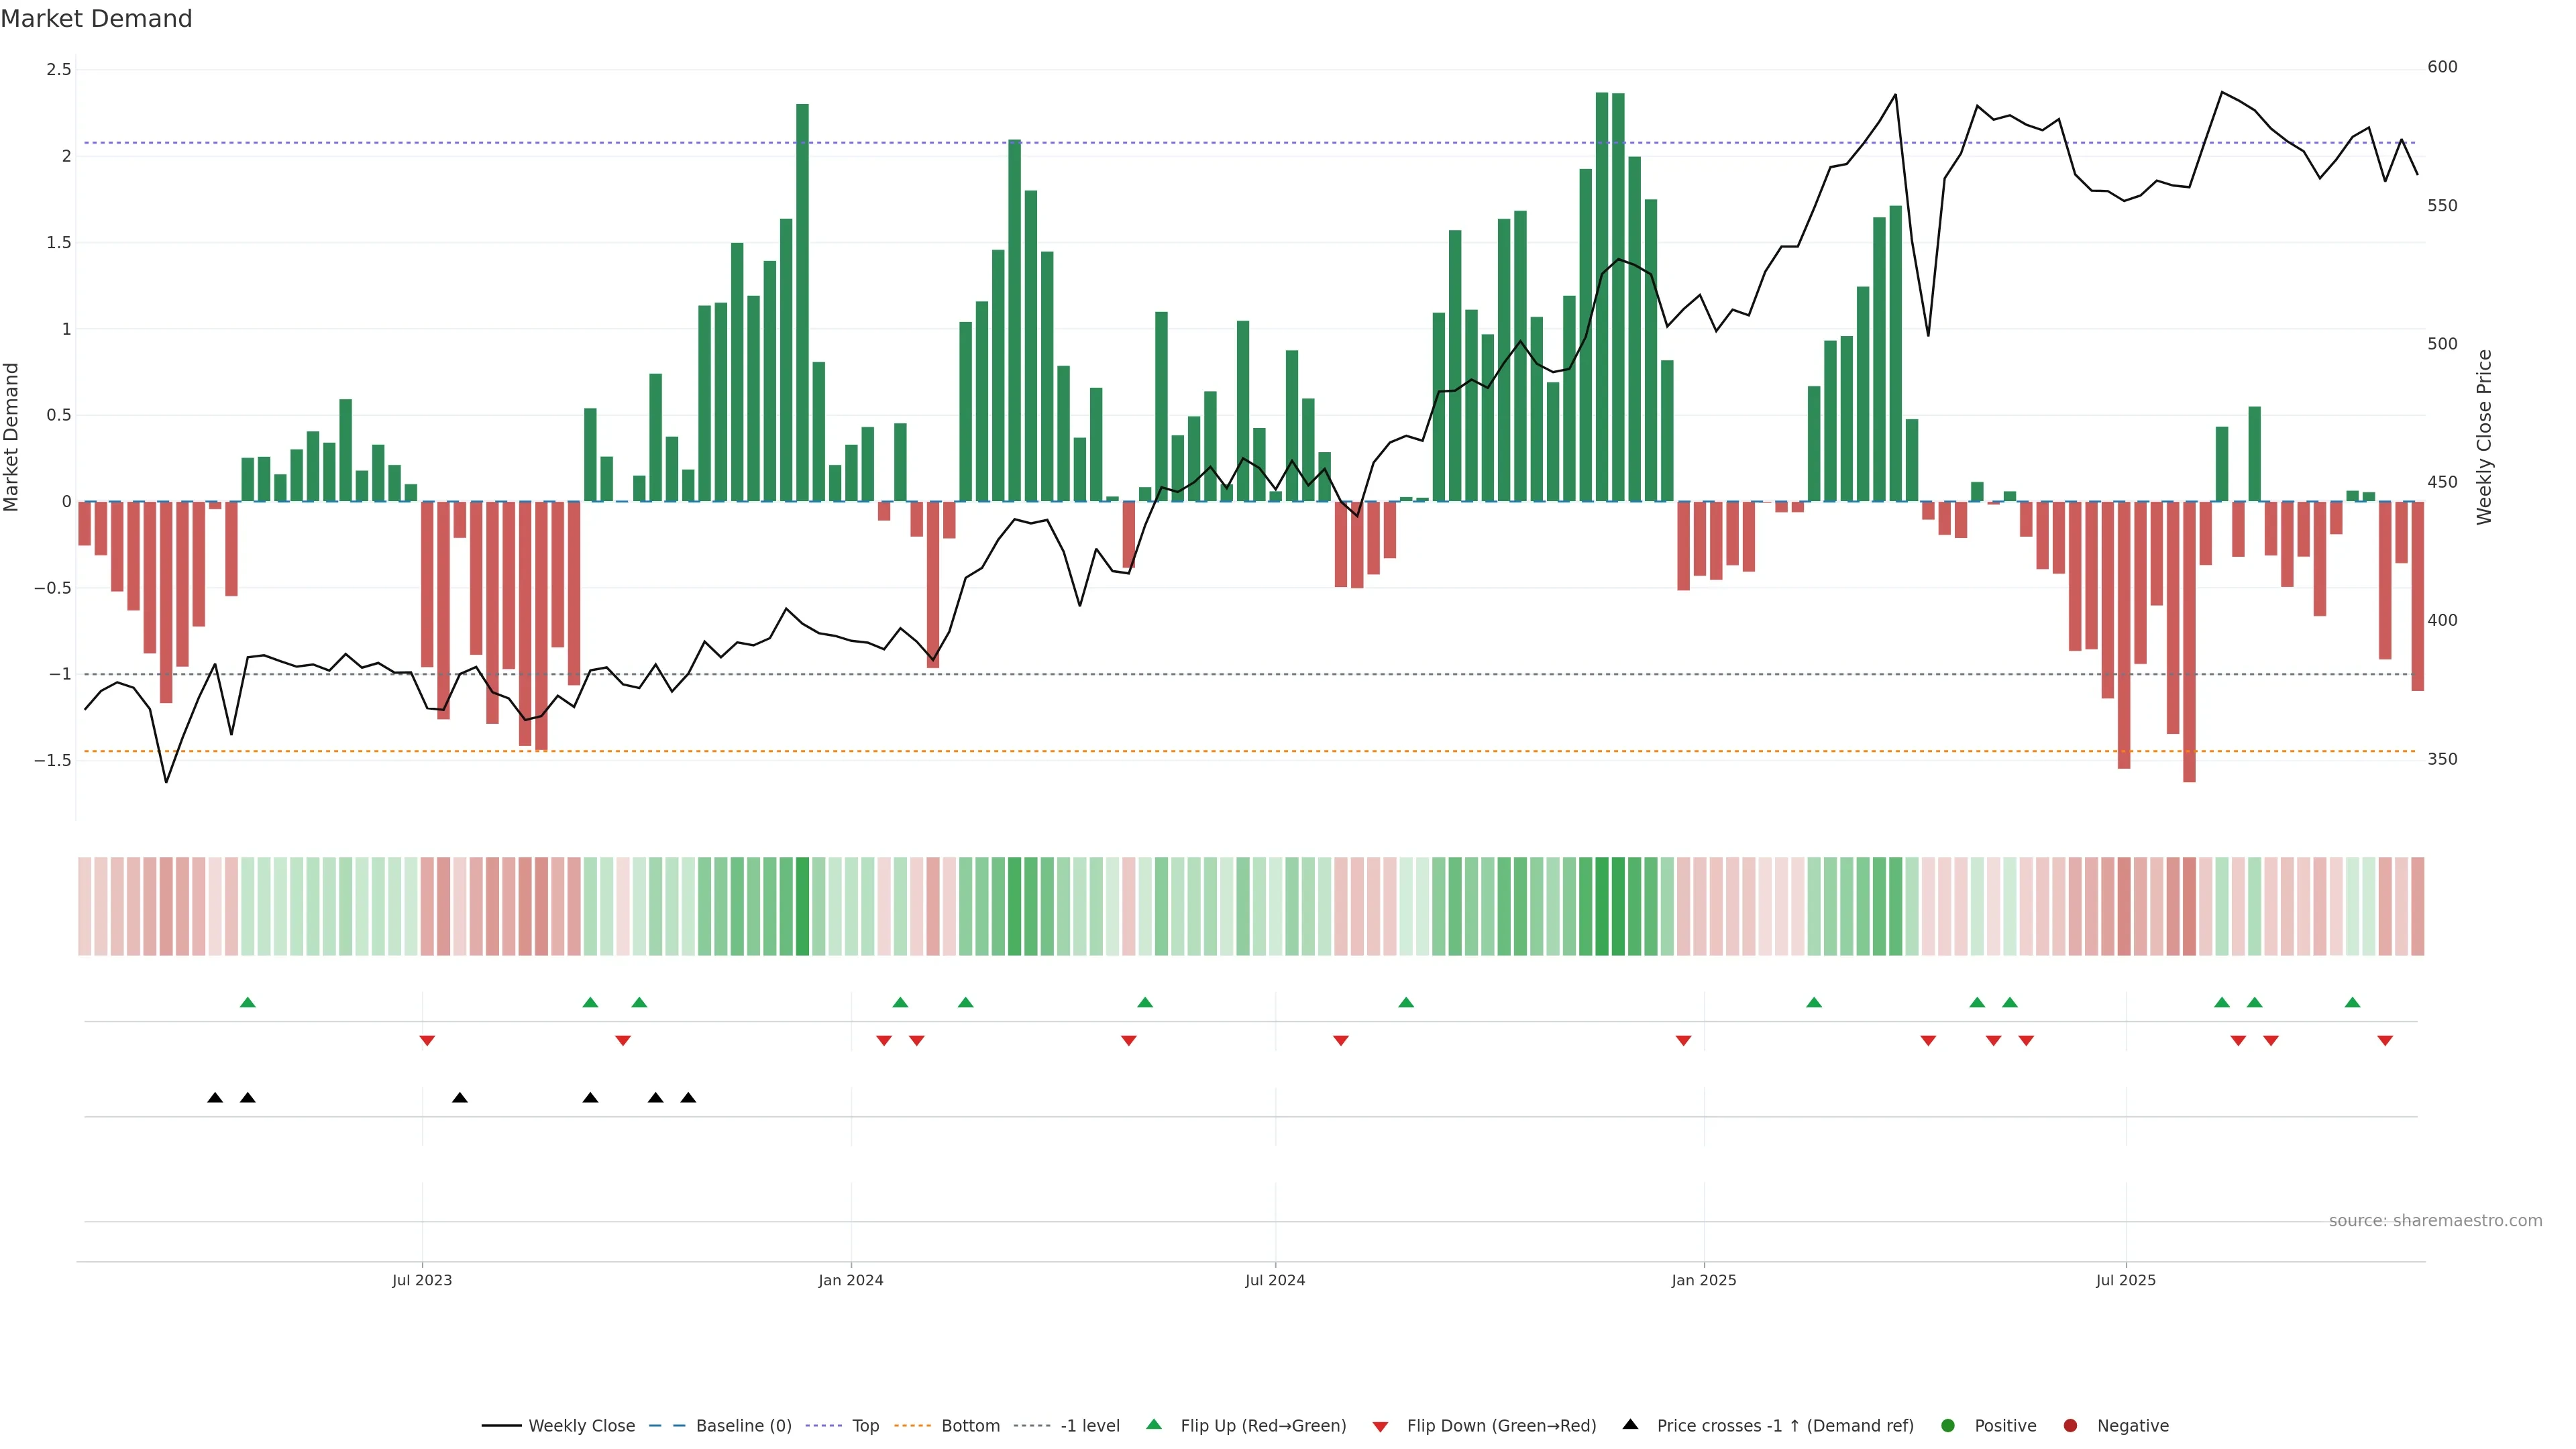Click the rightmost green Flip Up triangle marker
This screenshot has width=2576, height=1449.
click(2352, 1002)
